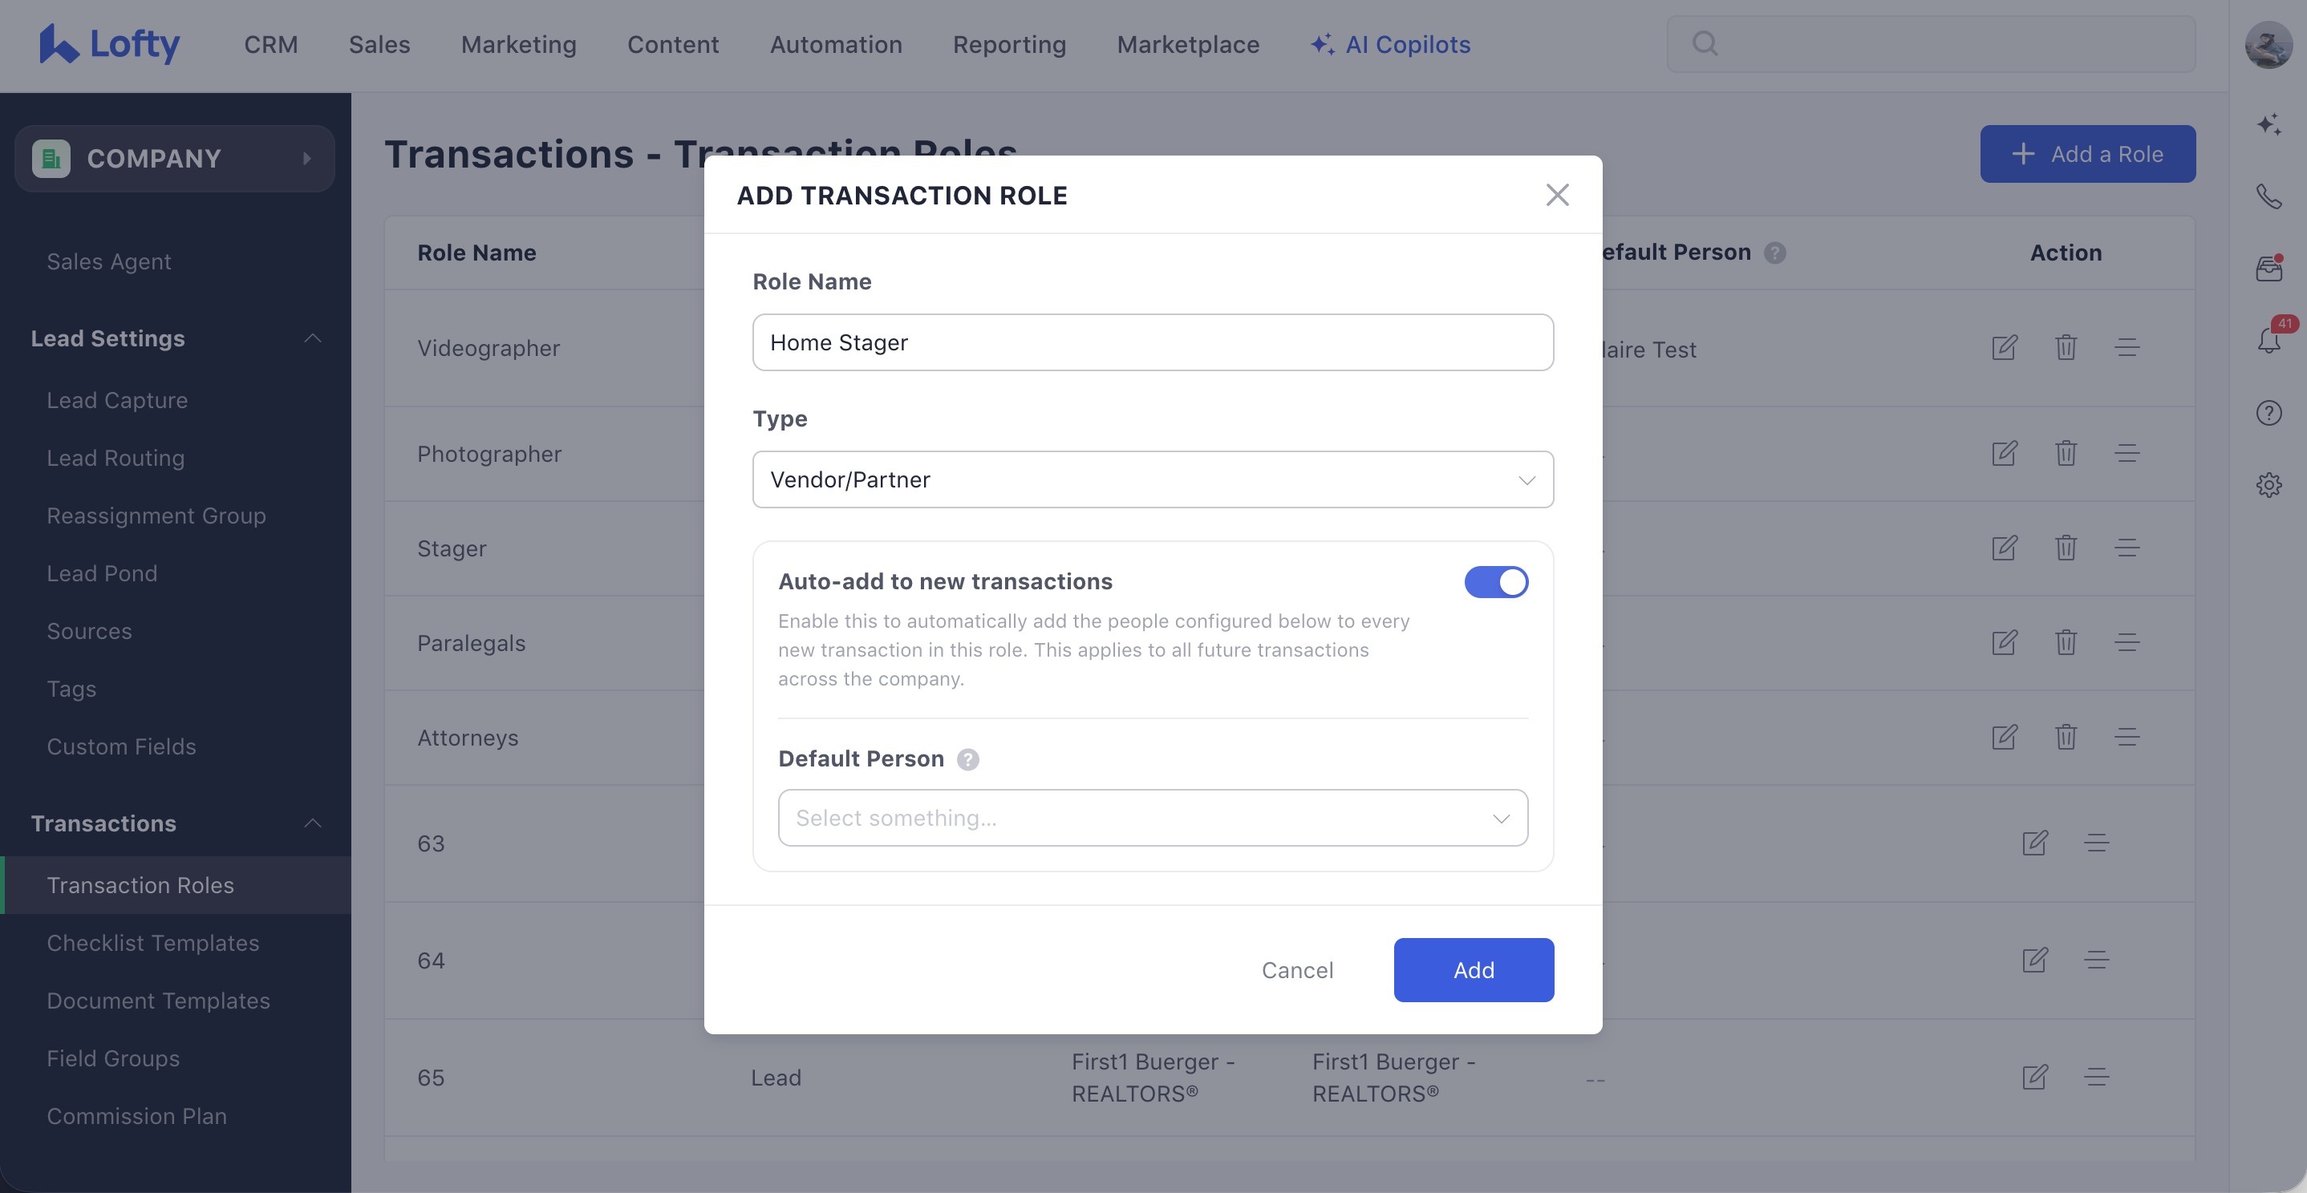Viewport: 2307px width, 1193px height.
Task: Delete the Photographer role via trash icon
Action: 2066,453
